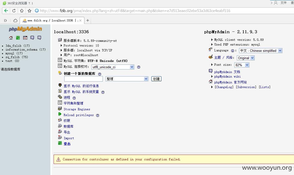Open the Storage Engines link
This screenshot has height=175, width=294.
pos(77,109)
